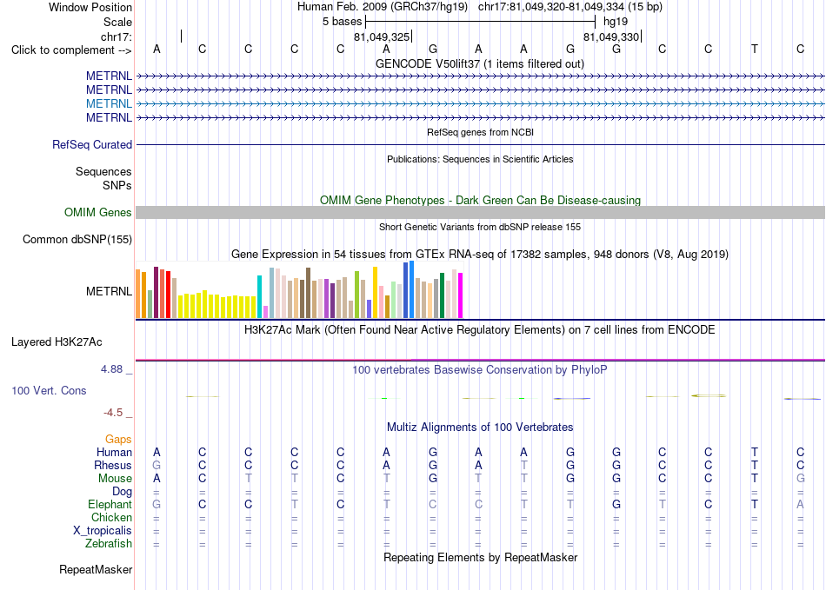Image resolution: width=826 pixels, height=590 pixels.
Task: Click the 81,049,330 position marker
Action: 611,36
